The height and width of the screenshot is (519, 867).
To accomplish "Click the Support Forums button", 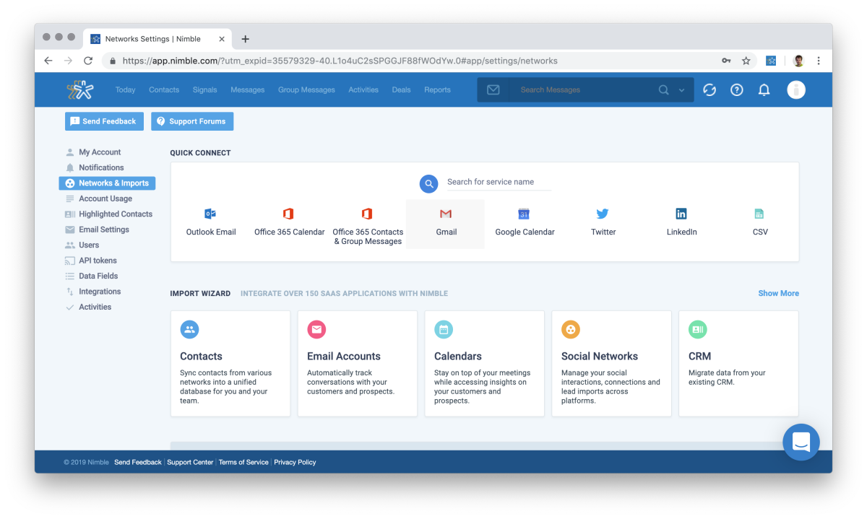I will pos(192,121).
